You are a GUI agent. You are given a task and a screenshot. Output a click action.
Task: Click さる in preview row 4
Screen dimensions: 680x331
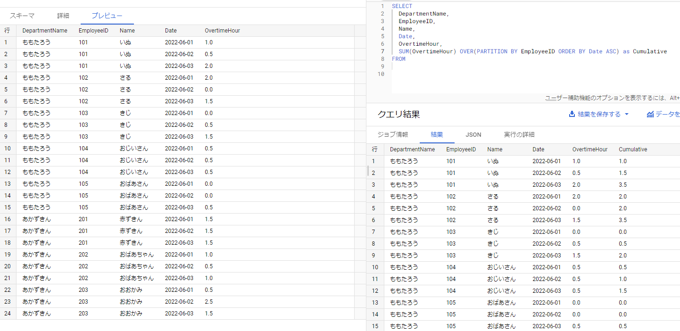point(125,78)
